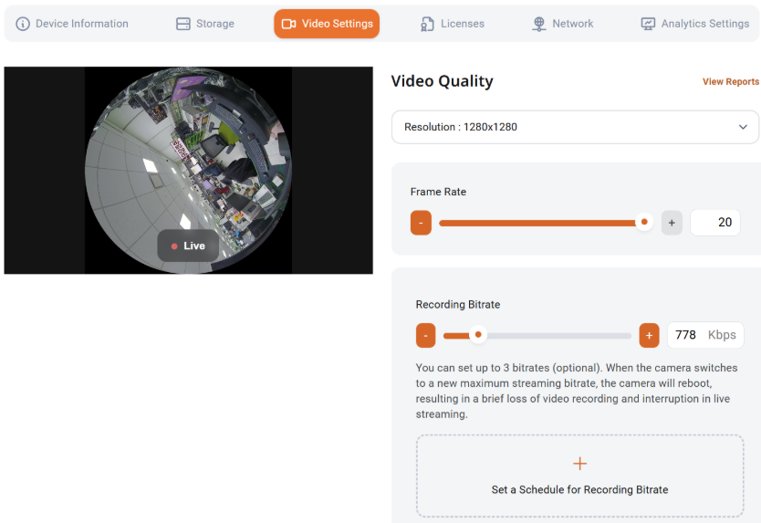Click the plus icon to add bitrate schedule
Viewport: 761px width, 523px height.
point(579,465)
